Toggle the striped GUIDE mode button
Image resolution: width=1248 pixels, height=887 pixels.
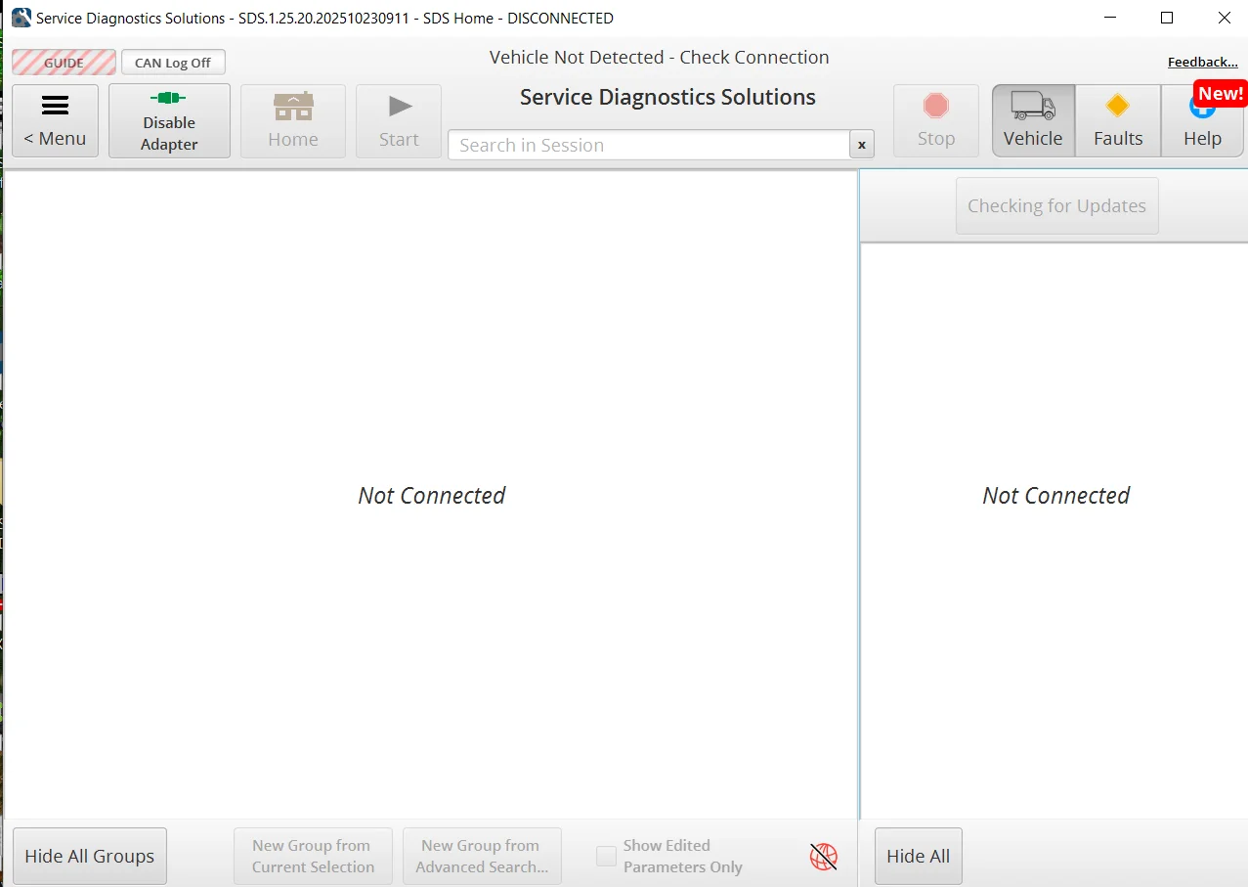pos(63,62)
